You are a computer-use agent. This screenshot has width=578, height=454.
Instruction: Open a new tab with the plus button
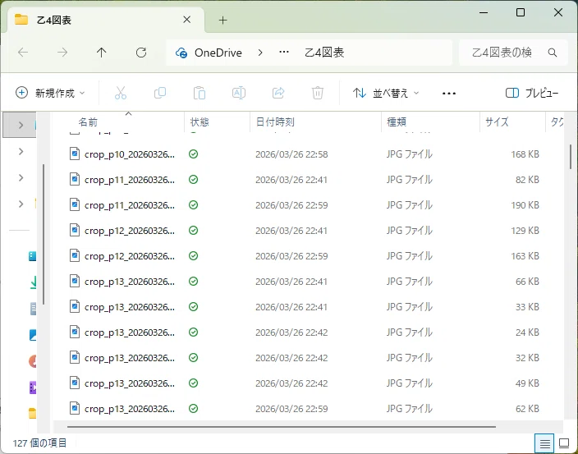point(222,21)
